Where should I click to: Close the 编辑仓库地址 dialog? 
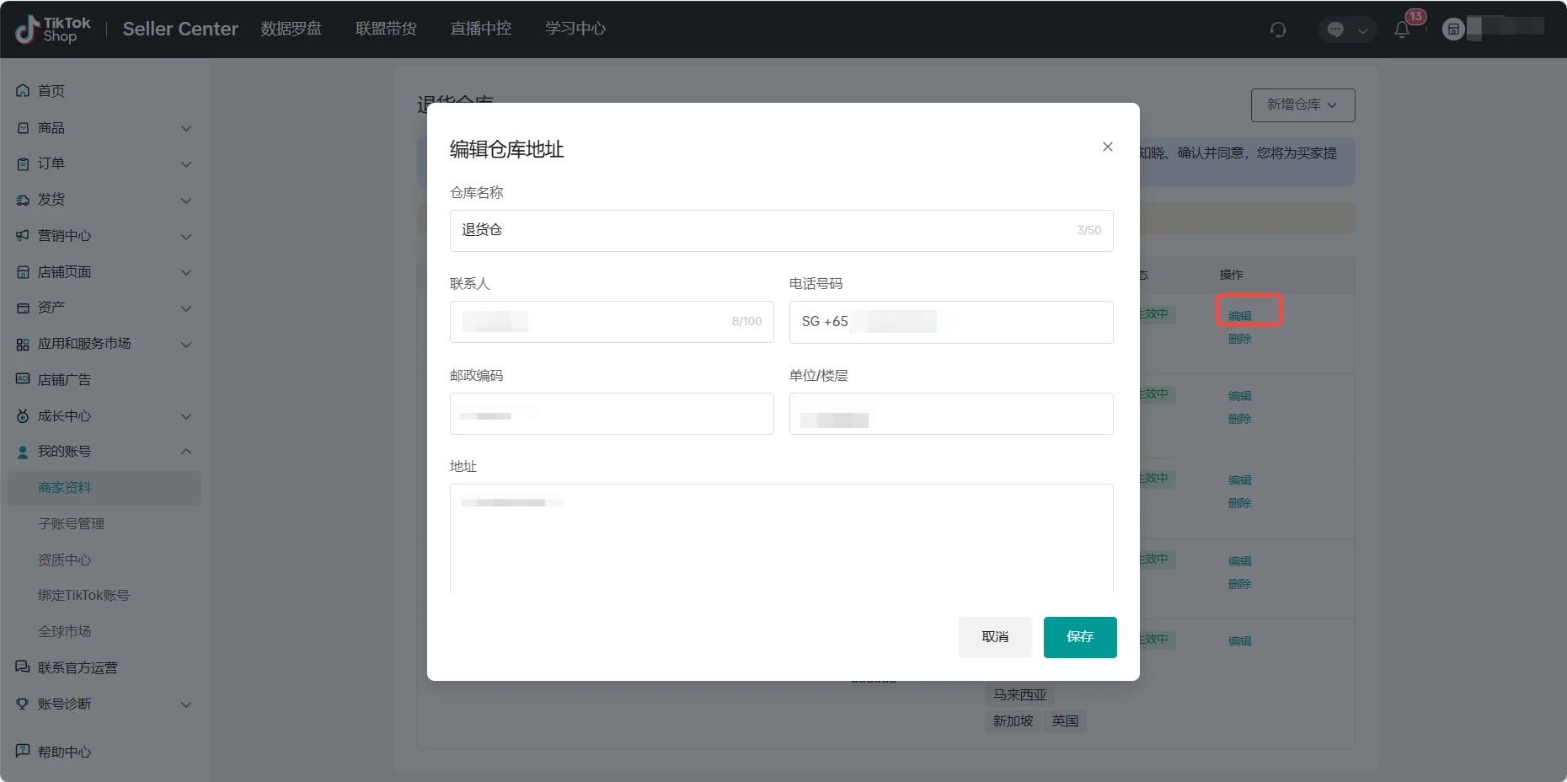(1108, 147)
